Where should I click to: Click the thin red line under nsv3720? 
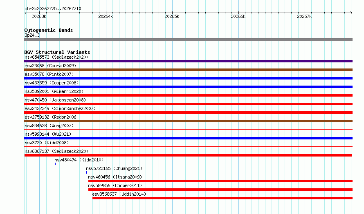tap(188, 146)
